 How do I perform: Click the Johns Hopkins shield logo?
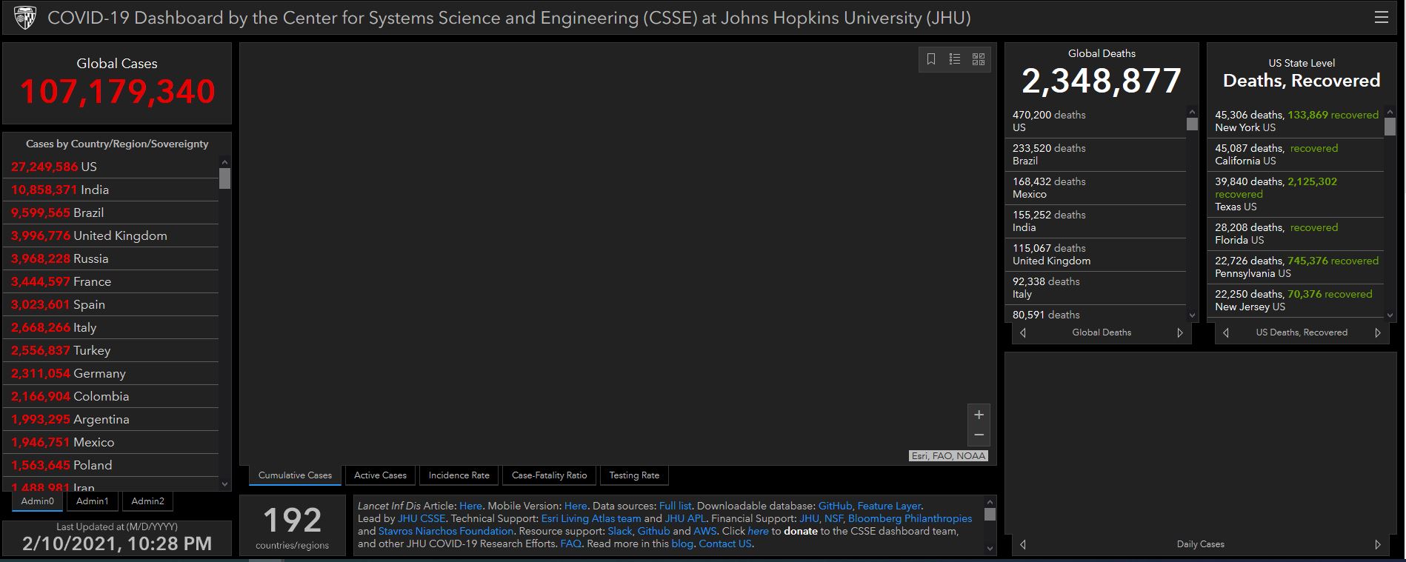click(24, 18)
